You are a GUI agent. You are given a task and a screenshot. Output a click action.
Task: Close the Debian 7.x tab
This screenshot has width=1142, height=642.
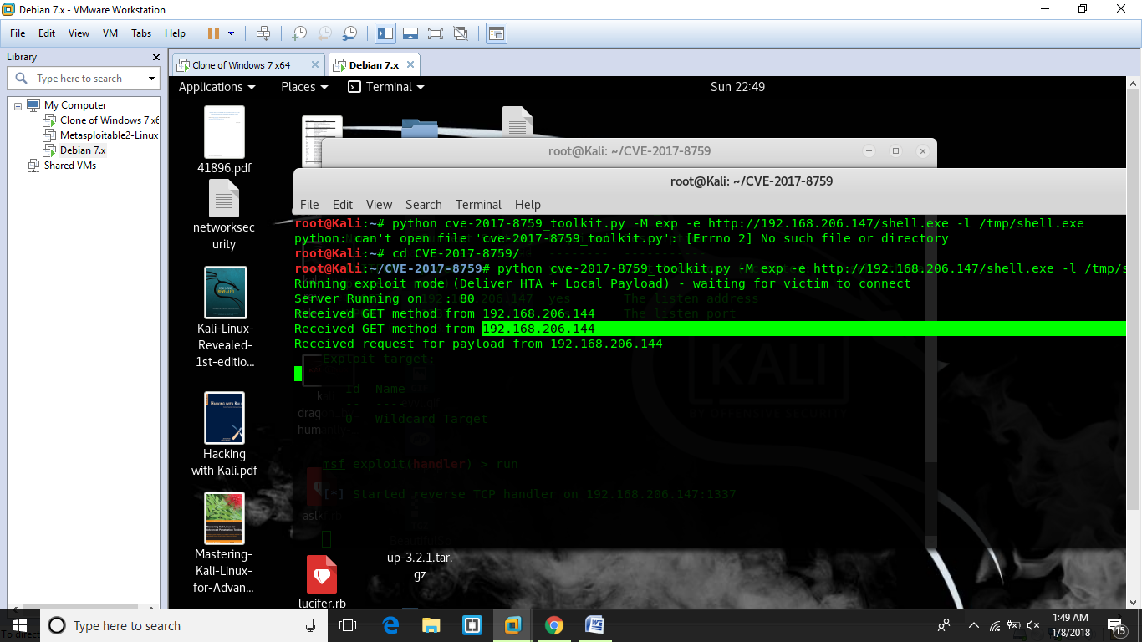(410, 64)
